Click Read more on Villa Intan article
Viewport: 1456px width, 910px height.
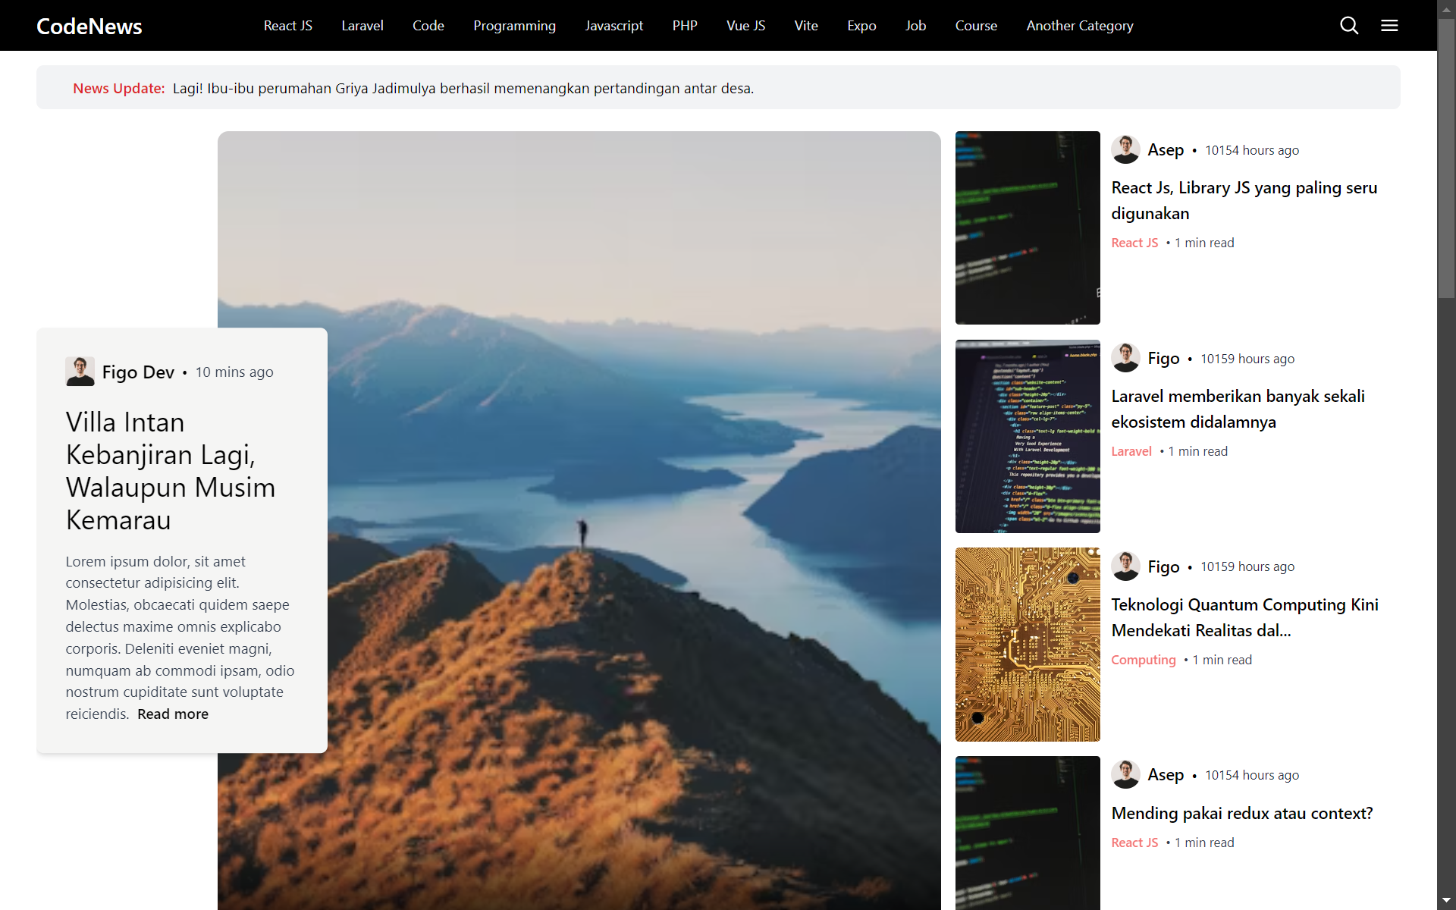[172, 714]
